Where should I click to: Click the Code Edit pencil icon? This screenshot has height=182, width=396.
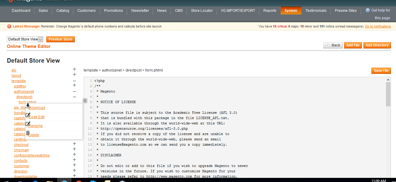(28, 115)
